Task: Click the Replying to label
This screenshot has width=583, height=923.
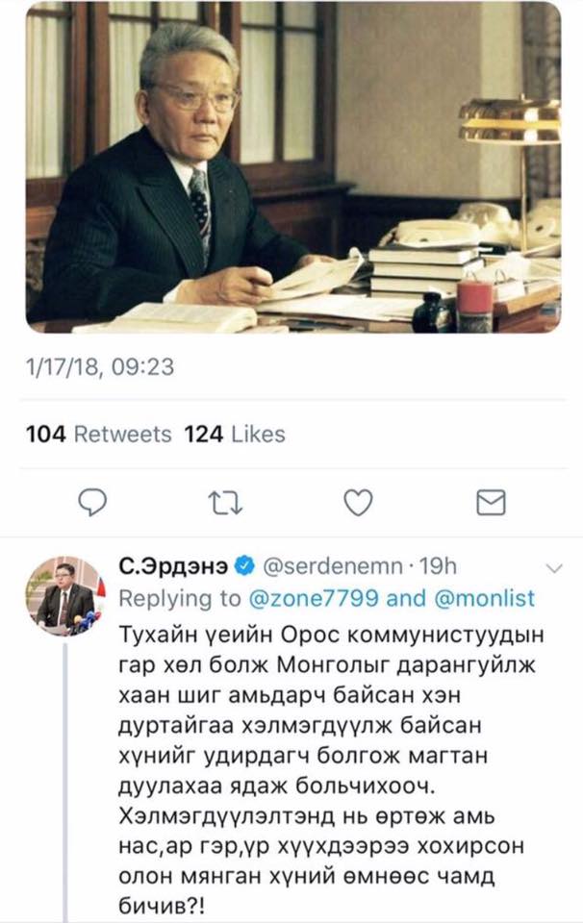Action: (180, 598)
